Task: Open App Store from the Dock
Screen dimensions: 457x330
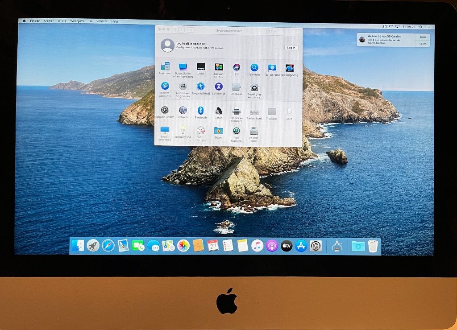Action: [x=301, y=246]
